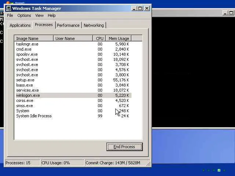Select the Processes tab
This screenshot has width=235, height=176.
coord(44,25)
